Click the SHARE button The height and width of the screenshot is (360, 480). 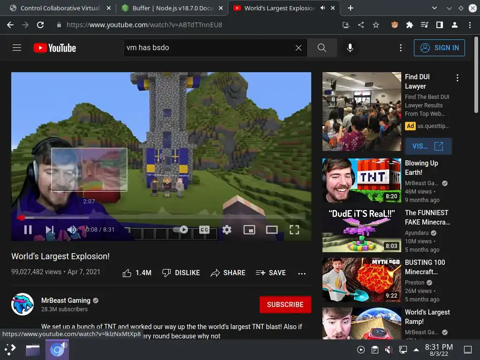click(x=228, y=273)
